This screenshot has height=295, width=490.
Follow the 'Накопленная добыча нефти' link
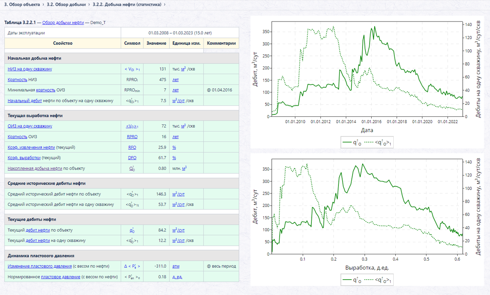coord(35,168)
